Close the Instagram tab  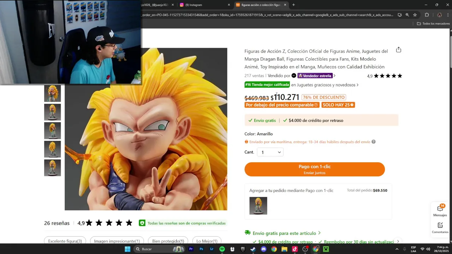point(229,5)
